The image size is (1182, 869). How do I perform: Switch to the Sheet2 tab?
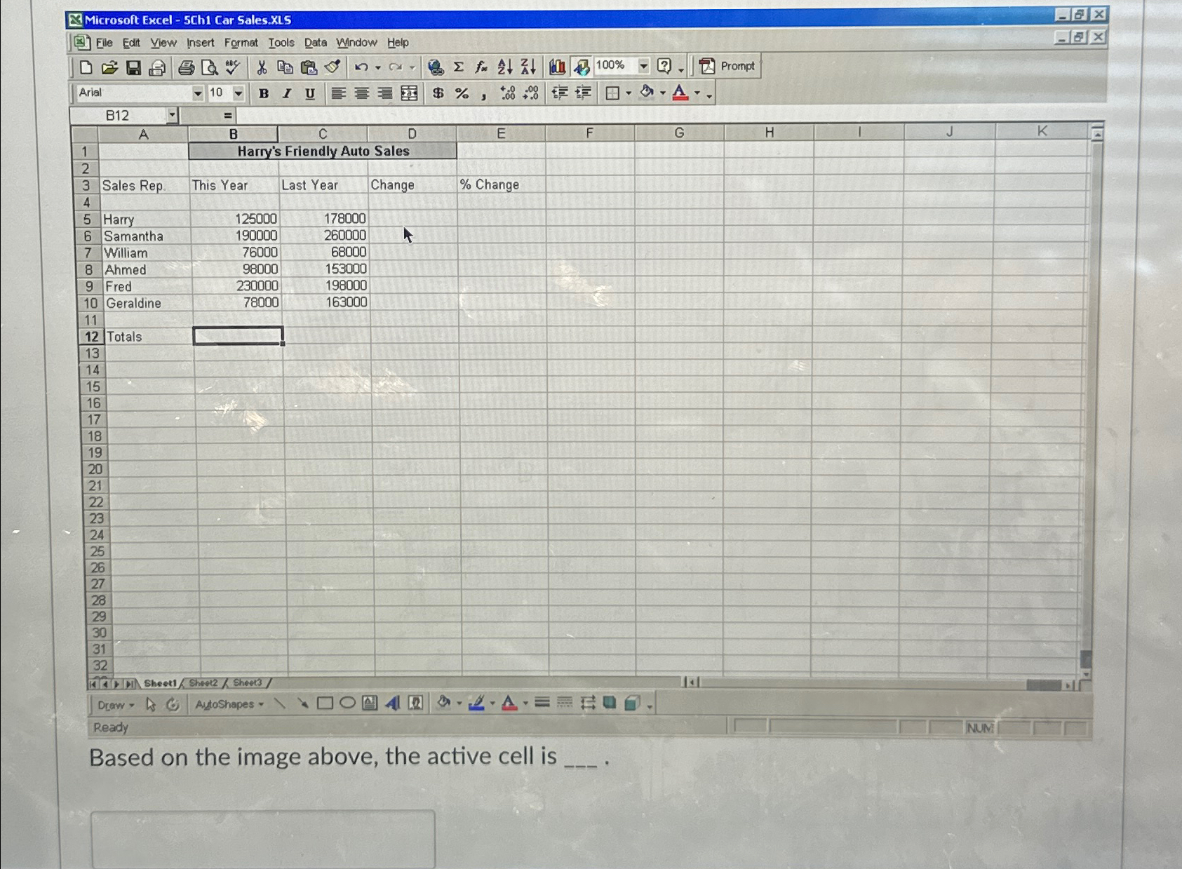[x=203, y=683]
